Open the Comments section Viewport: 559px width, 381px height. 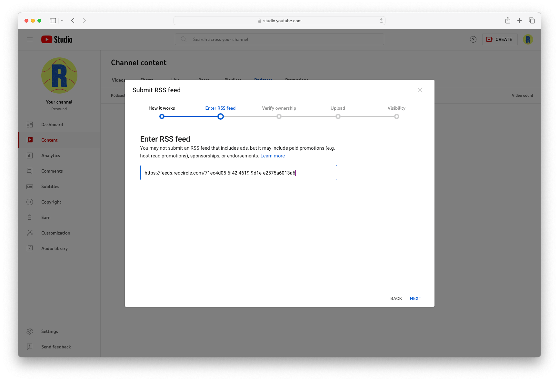pos(52,171)
